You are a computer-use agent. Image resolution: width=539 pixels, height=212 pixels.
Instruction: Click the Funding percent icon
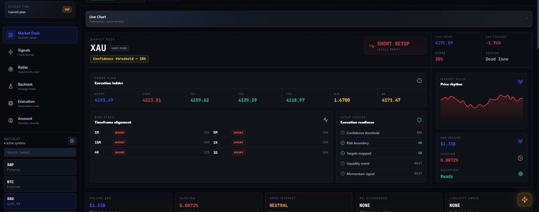520,158
